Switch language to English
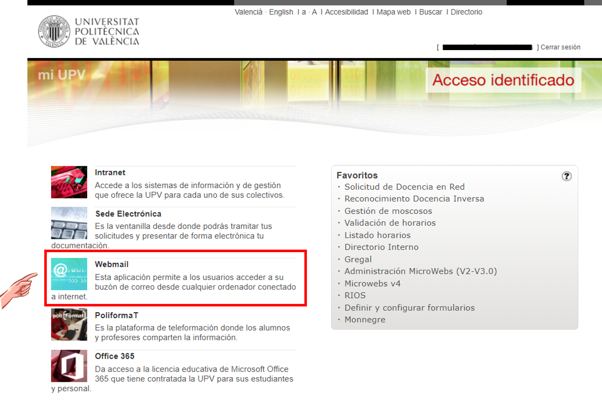Image resolution: width=602 pixels, height=410 pixels. coord(281,12)
